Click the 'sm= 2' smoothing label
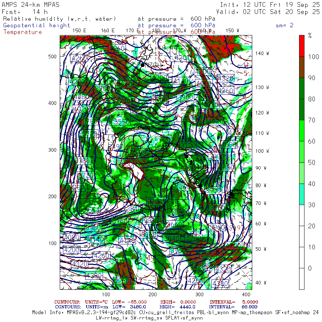Viewport: 322px width, 322px height. click(285, 25)
